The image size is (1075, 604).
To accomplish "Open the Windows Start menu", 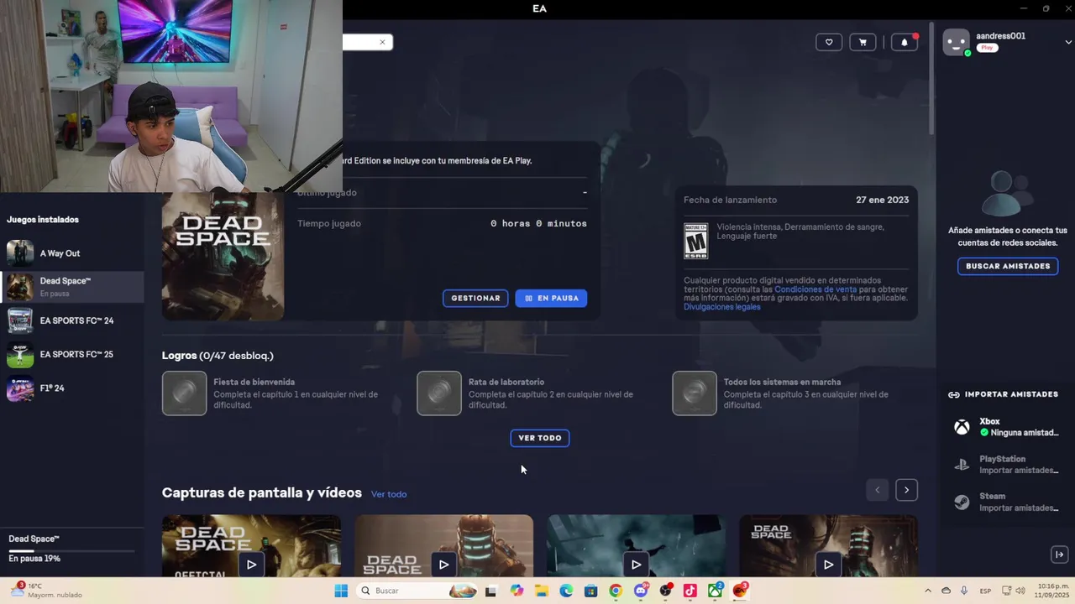I will pos(341,591).
